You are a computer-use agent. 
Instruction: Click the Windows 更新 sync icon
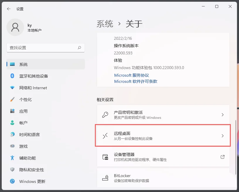(x=12, y=181)
